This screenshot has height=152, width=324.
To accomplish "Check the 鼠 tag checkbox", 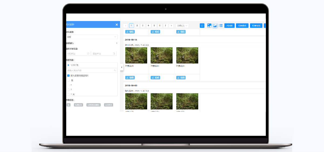I will point(68,80).
